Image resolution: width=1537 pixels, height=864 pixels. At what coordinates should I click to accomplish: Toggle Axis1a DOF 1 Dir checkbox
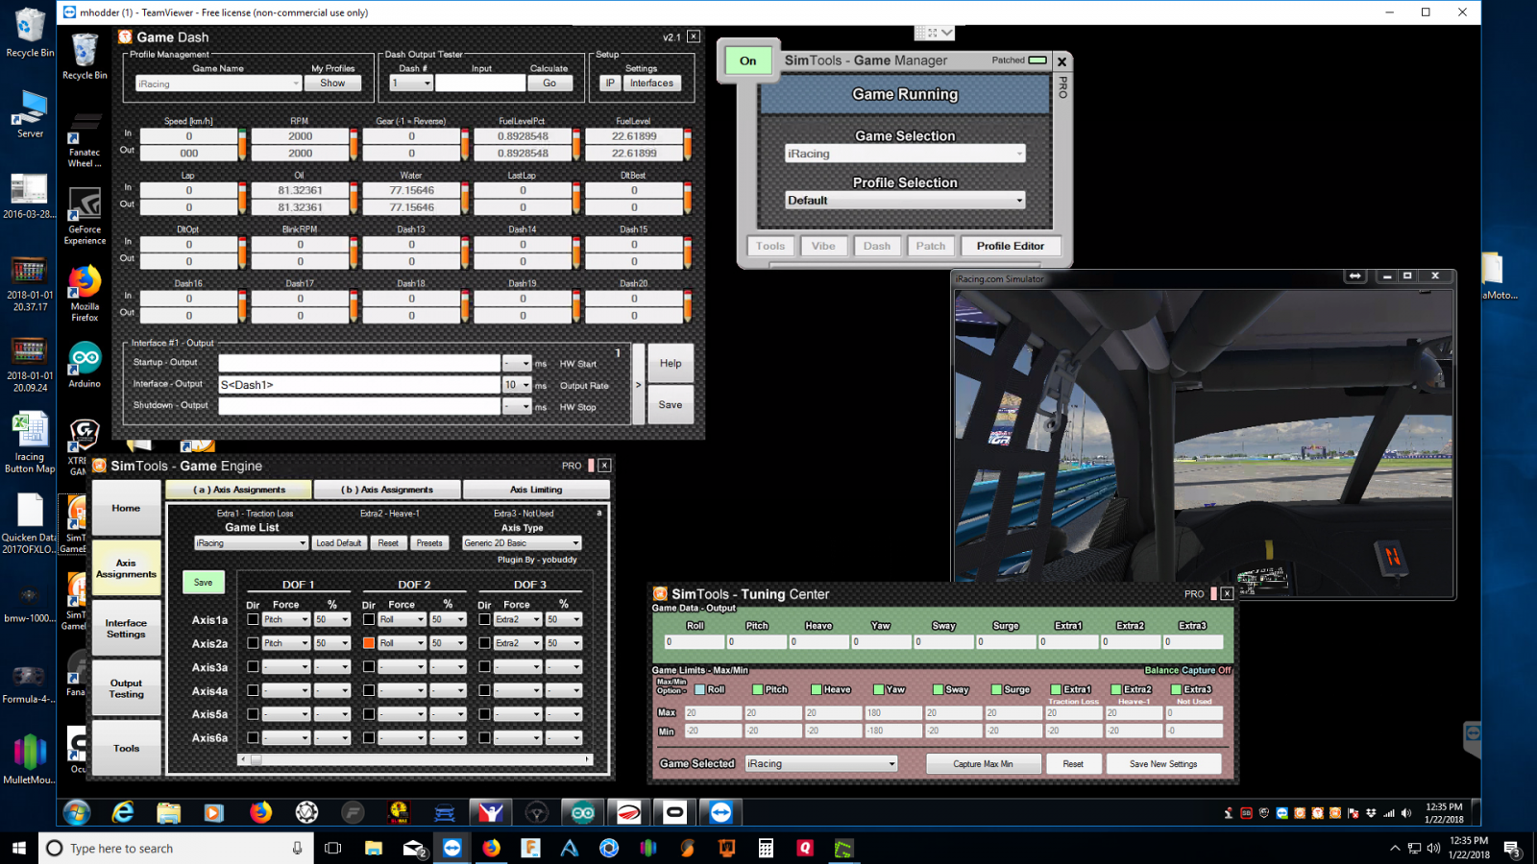tap(253, 619)
